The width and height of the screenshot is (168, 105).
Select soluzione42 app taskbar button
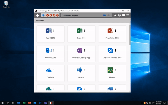tap(51, 103)
